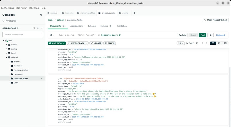The height and width of the screenshot is (128, 231).
Task: Collapse all connections icon
Action: (x=34, y=28)
